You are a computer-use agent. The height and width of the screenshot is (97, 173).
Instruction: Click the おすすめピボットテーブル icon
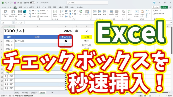[x=13, y=13]
